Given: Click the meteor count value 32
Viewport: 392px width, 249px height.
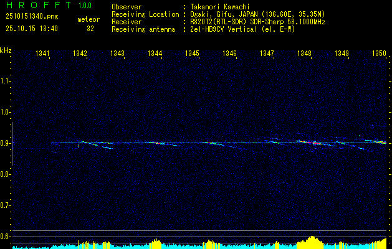Looking at the screenshot, I should click(x=90, y=29).
